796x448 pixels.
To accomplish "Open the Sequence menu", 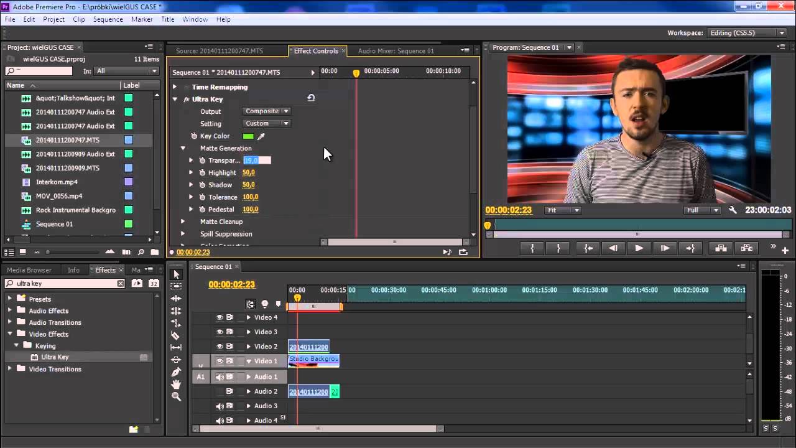I will pos(108,19).
